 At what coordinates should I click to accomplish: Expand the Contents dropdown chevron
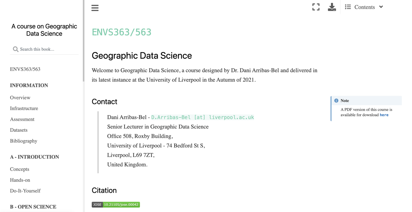[x=381, y=7]
